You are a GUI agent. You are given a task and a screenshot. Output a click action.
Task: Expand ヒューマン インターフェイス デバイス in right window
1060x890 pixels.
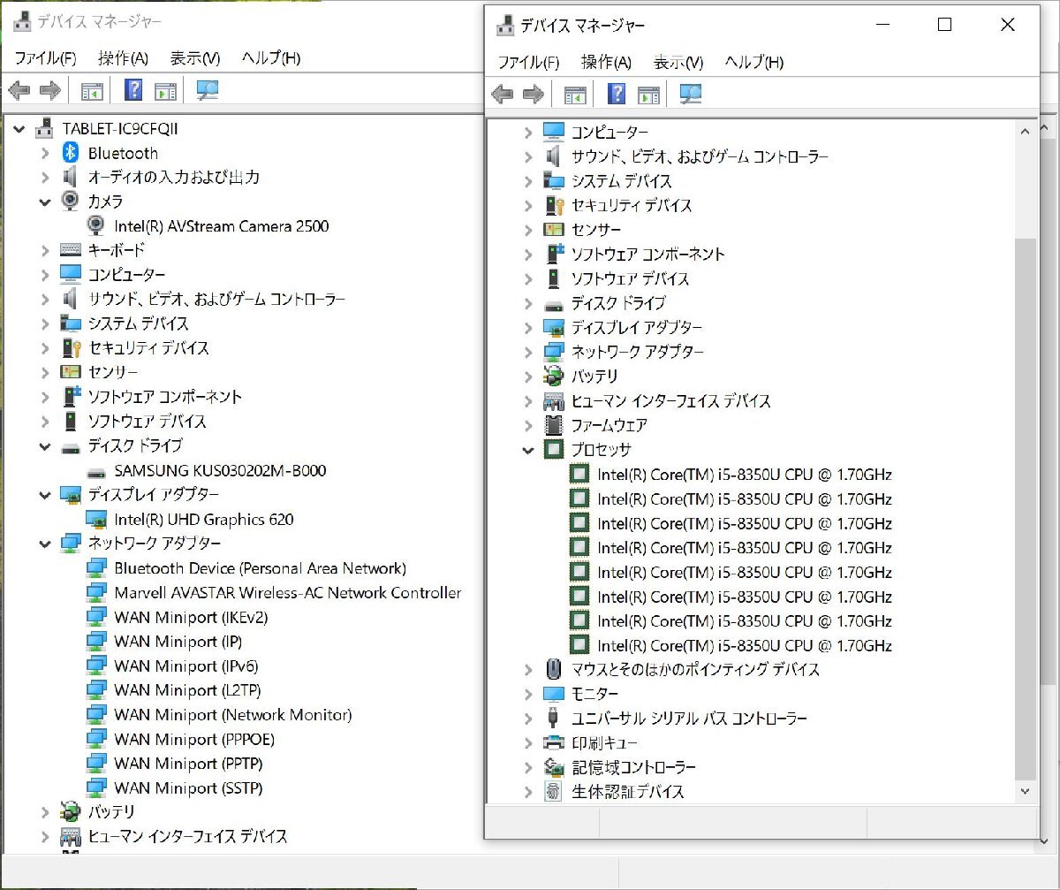528,401
